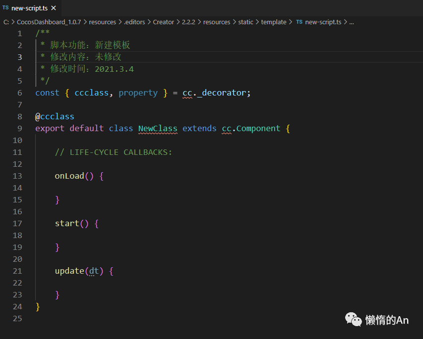
Task: Open the C: drive breadcrumb
Action: tap(5, 22)
